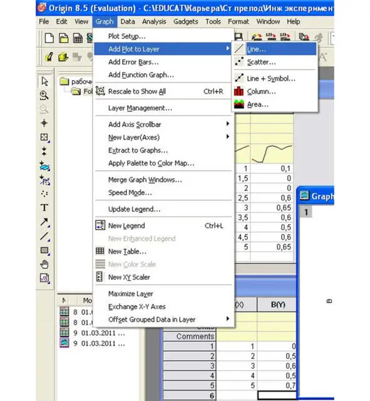Open the Analysis menu
Image resolution: width=370 pixels, height=401 pixels.
154,21
